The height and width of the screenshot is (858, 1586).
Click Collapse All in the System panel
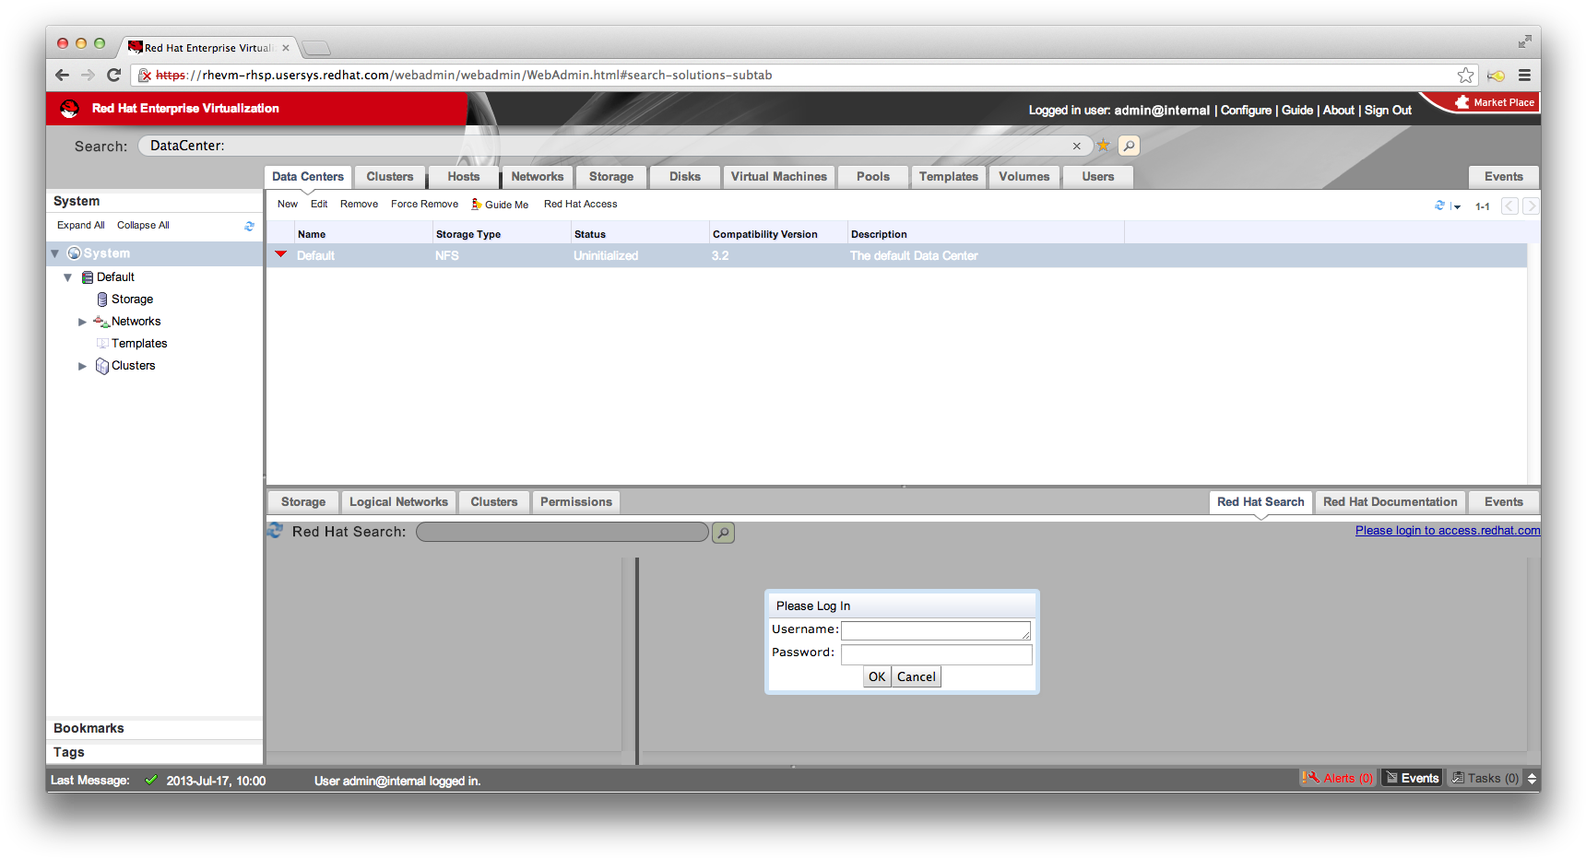(x=143, y=226)
